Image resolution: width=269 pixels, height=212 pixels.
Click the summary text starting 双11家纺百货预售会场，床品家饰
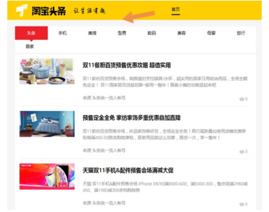click(x=164, y=134)
